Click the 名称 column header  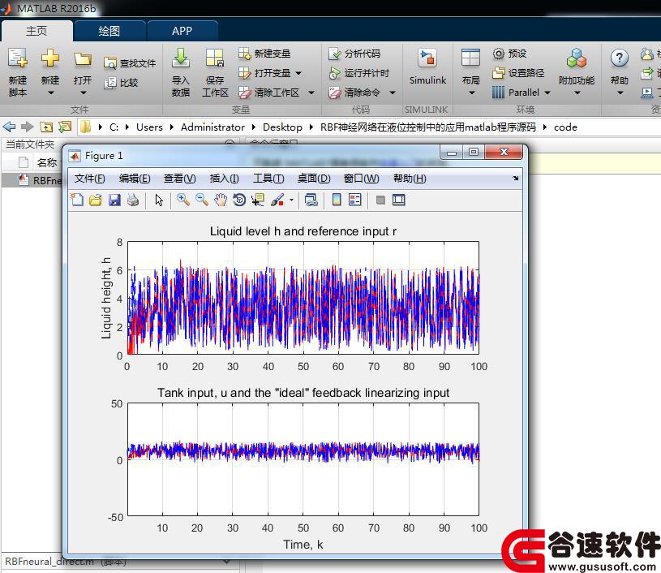coord(46,162)
